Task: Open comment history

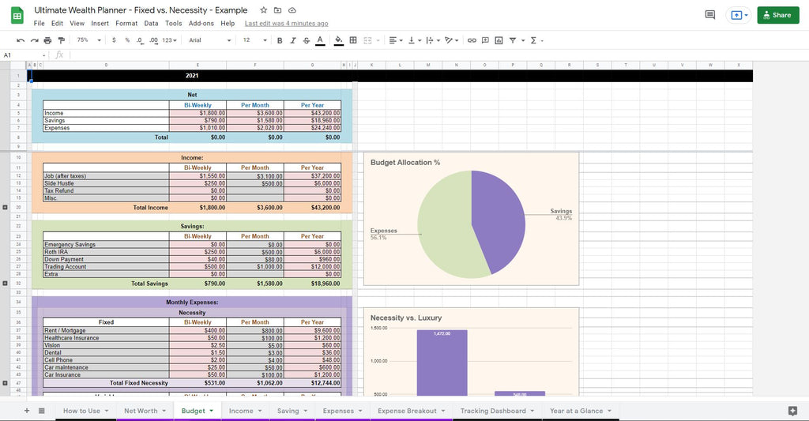Action: tap(710, 15)
